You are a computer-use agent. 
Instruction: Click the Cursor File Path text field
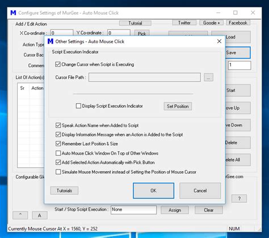145,77
